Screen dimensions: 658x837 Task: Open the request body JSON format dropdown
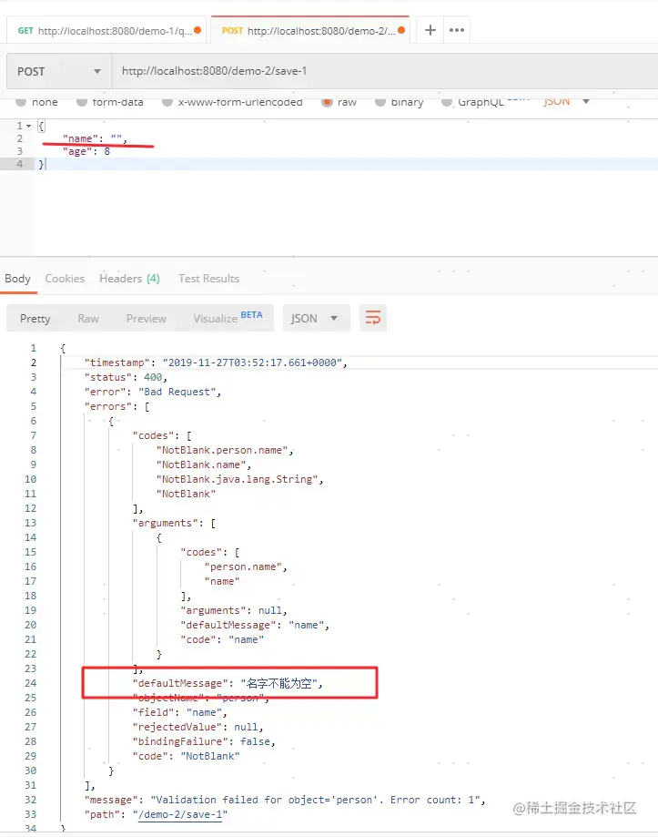[x=566, y=101]
